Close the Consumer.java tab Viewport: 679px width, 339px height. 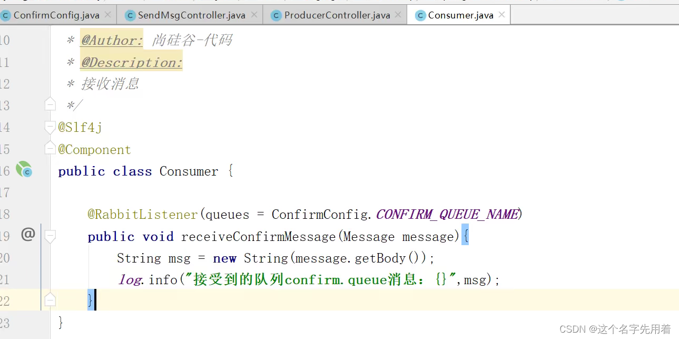(x=501, y=15)
